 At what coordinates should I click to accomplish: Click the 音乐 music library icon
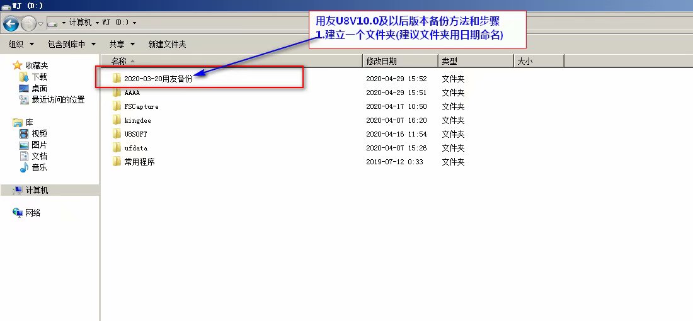coord(24,167)
